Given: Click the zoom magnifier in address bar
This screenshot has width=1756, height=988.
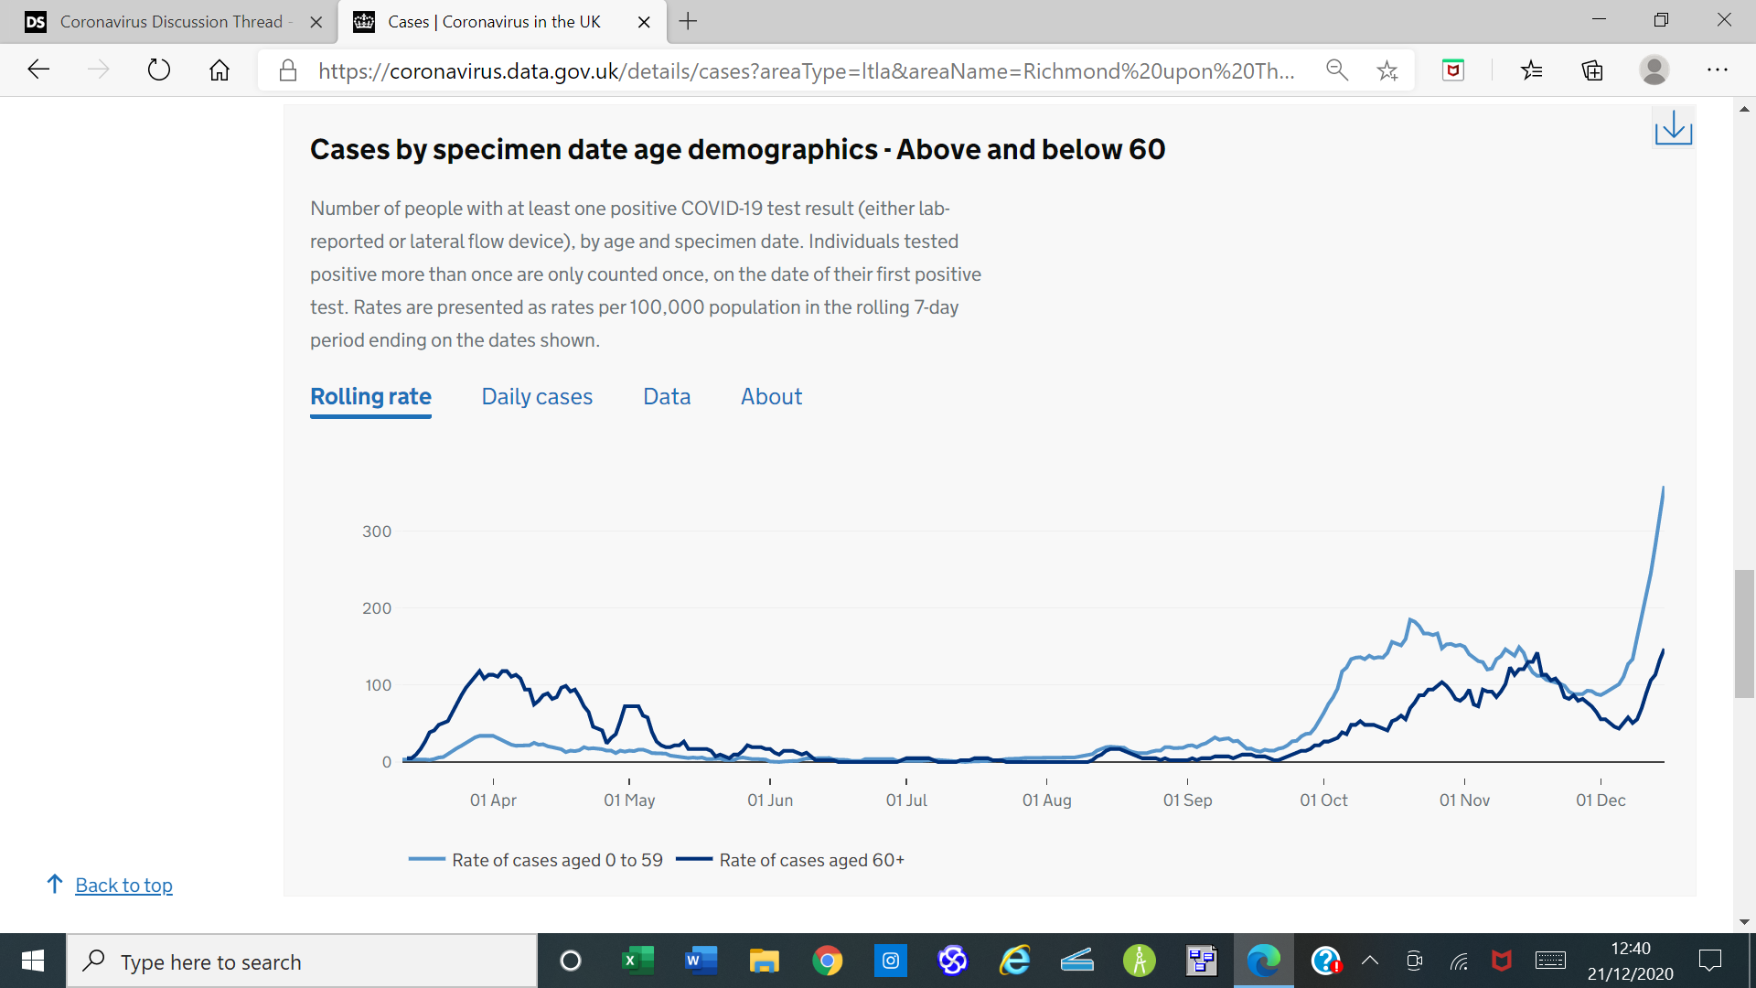Looking at the screenshot, I should [x=1336, y=70].
